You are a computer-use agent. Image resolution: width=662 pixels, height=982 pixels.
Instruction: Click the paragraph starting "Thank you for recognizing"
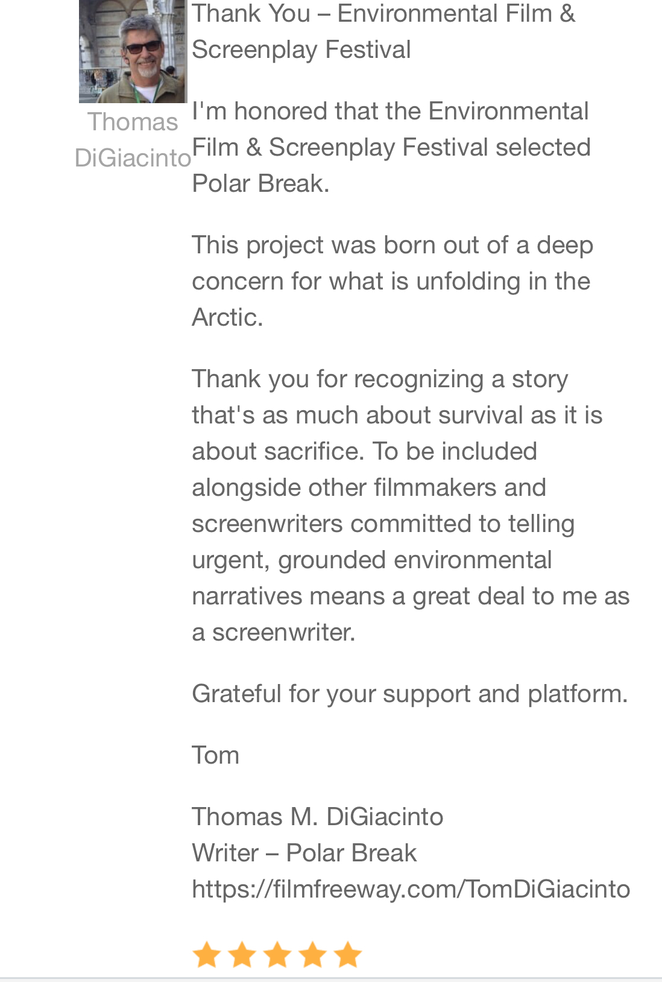click(410, 505)
